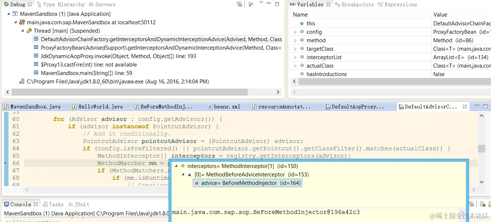Click the instruction pointer marker at line 66
This screenshot has height=222, width=491.
(5, 163)
